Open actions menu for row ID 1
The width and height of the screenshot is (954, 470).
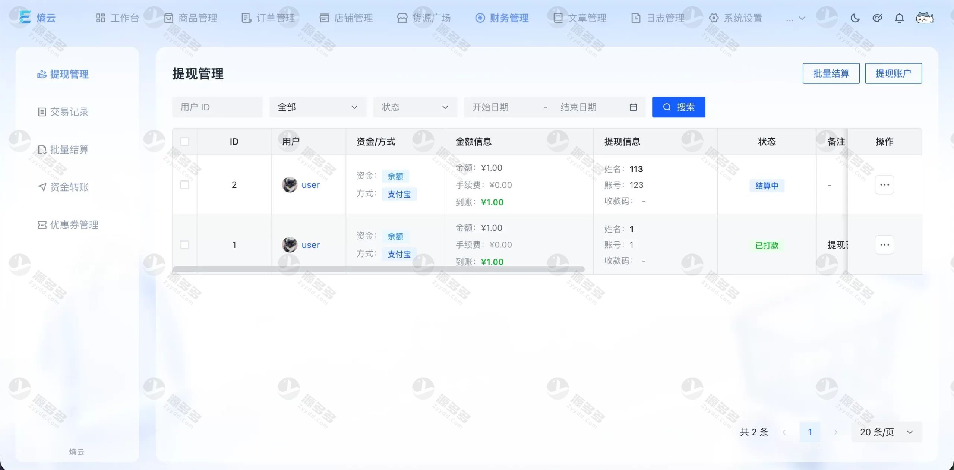click(x=884, y=245)
